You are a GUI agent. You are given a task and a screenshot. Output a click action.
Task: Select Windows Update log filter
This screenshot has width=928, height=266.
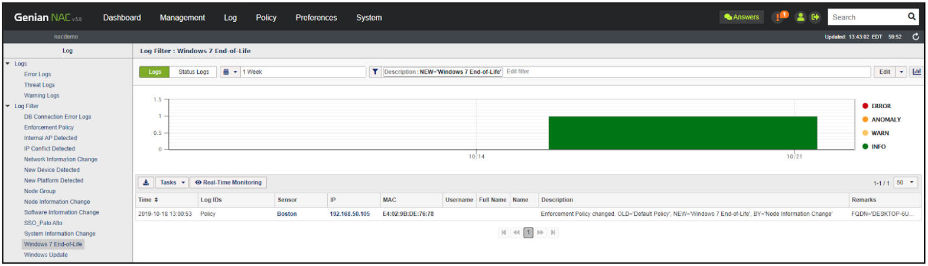click(x=45, y=255)
